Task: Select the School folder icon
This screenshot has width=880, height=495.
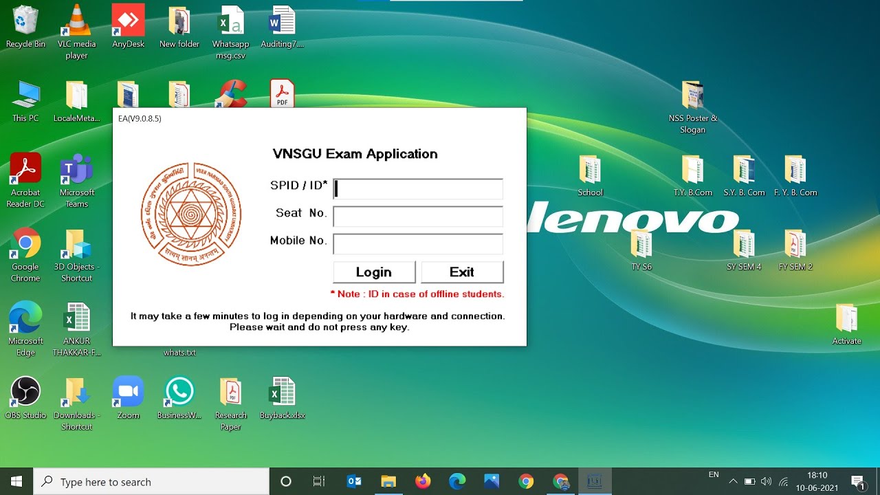Action: (x=590, y=175)
